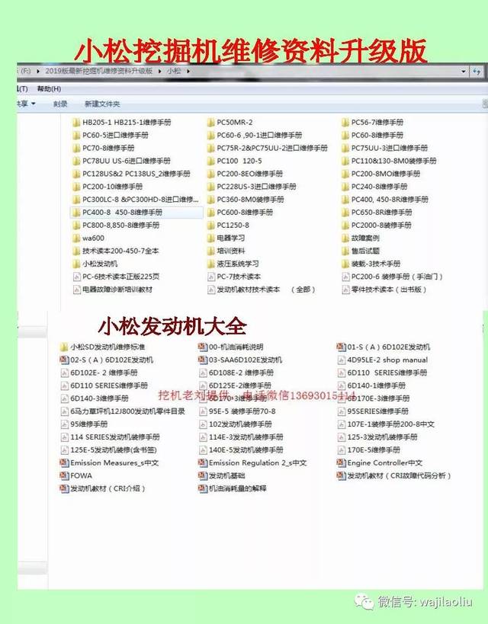Open the PC240-8维修手册 folder icon
Image resolution: width=488 pixels, height=624 pixels.
click(345, 187)
